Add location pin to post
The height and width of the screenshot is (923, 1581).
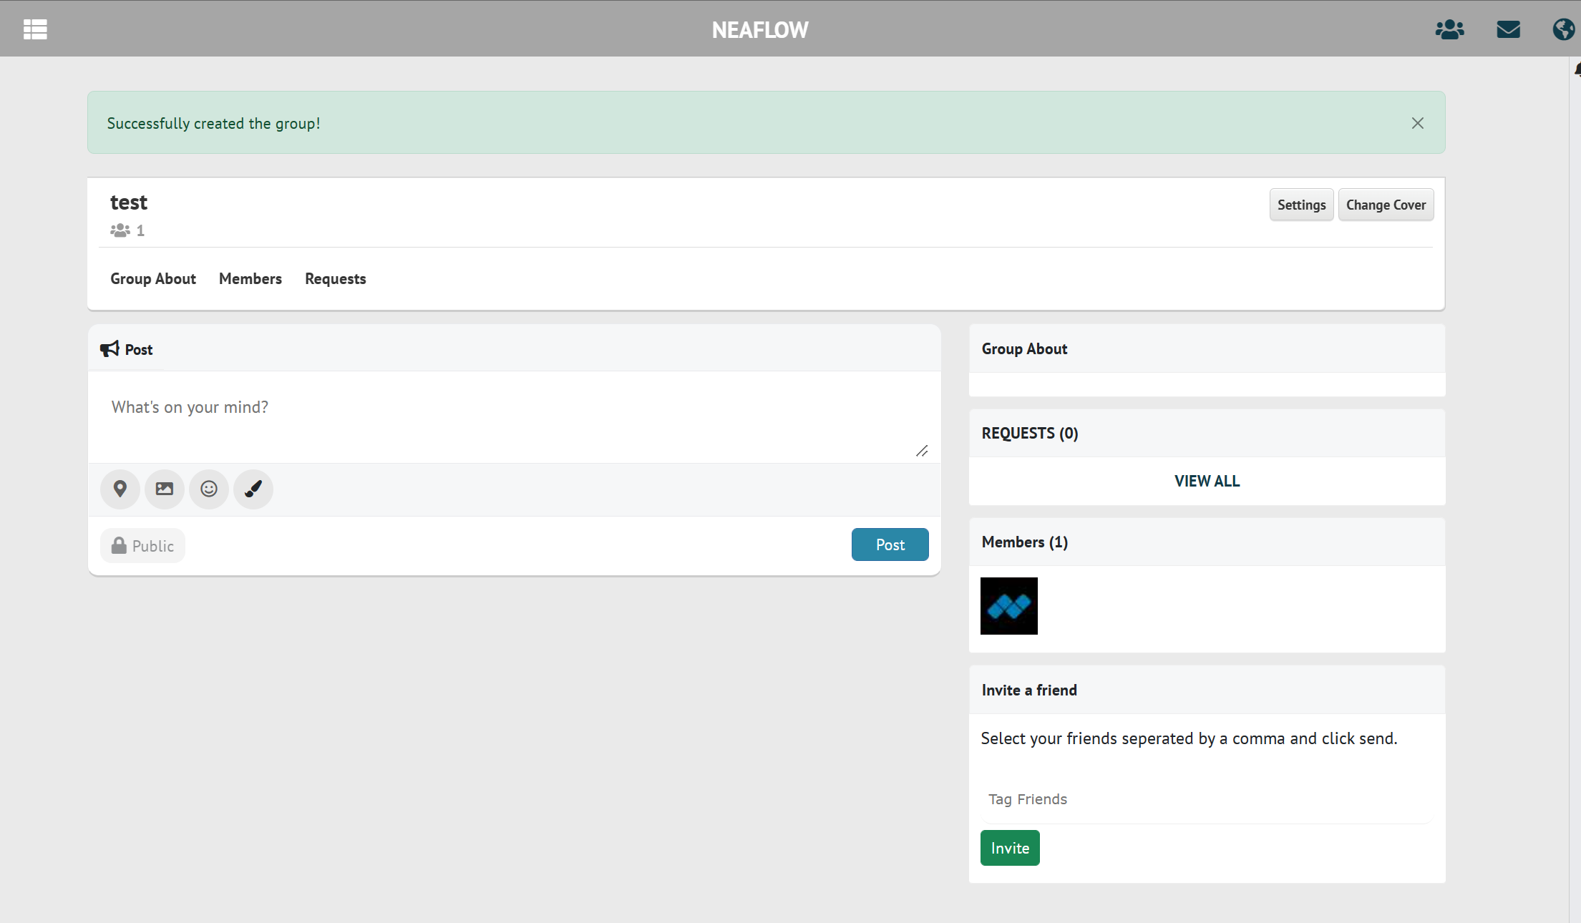coord(120,489)
